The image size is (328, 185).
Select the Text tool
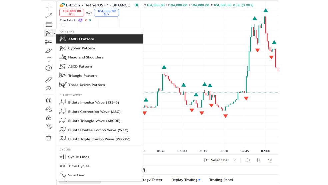pyautogui.click(x=49, y=59)
